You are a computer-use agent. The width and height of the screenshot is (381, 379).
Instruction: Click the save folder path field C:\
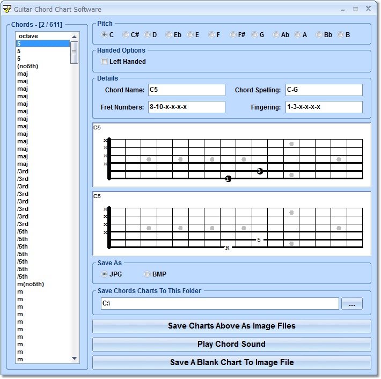(220, 304)
